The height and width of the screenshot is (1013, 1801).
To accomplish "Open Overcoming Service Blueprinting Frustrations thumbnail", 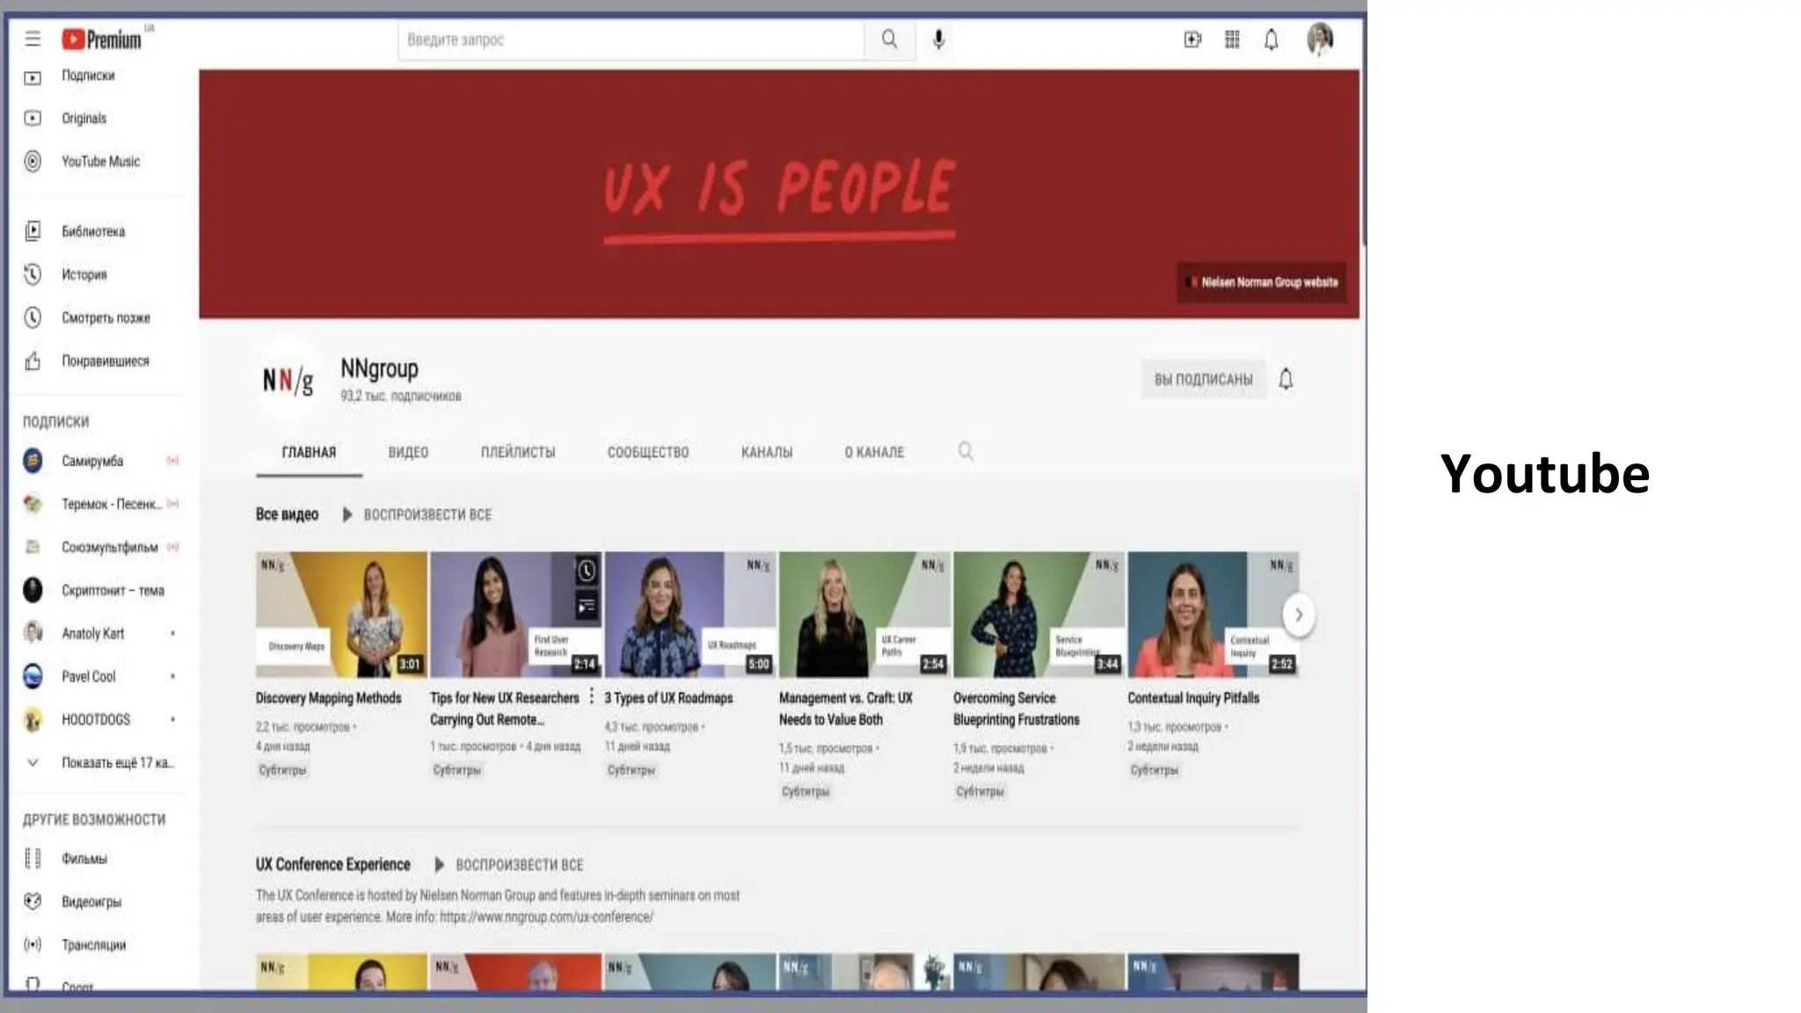I will (1039, 614).
